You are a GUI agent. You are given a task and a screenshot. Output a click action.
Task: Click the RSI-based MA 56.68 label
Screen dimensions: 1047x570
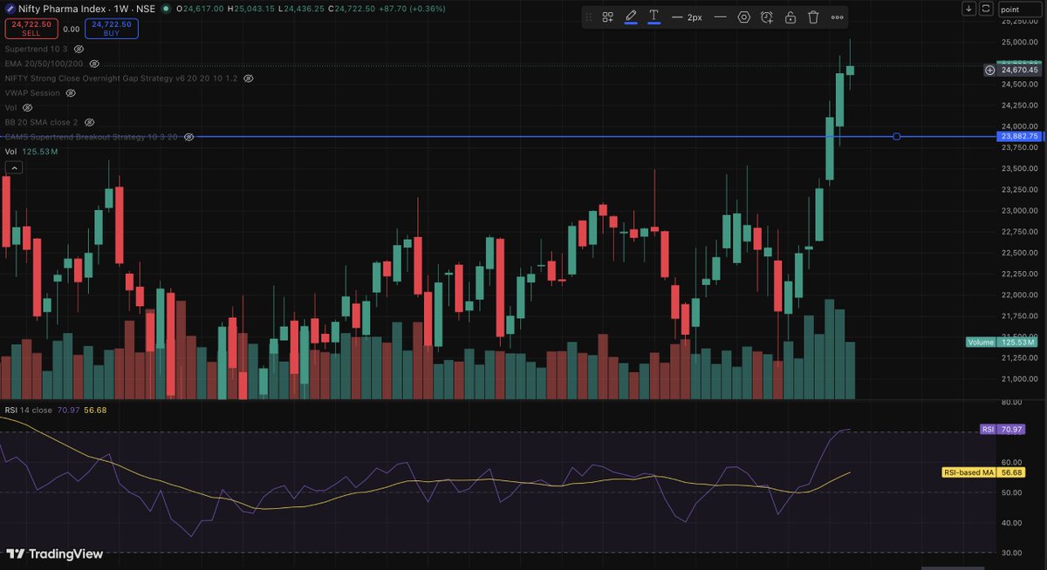[x=984, y=472]
